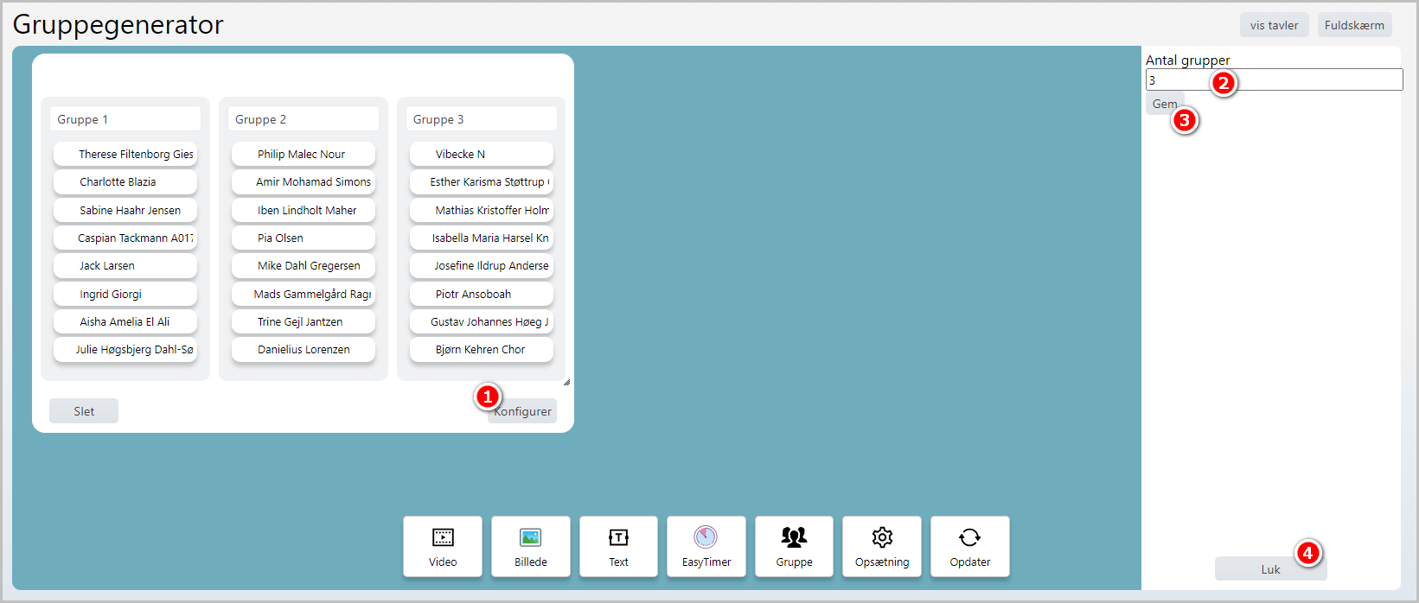Screen dimensions: 1419x603
Task: Grab the resize handle of group panel
Action: [x=566, y=382]
